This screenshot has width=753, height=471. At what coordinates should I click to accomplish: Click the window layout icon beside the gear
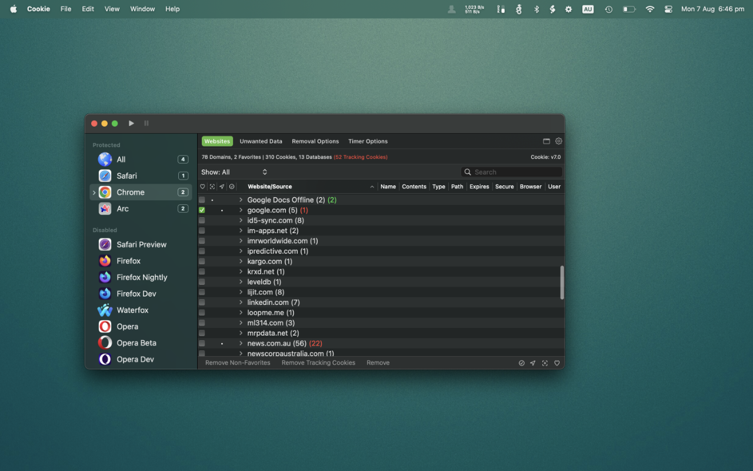tap(547, 141)
